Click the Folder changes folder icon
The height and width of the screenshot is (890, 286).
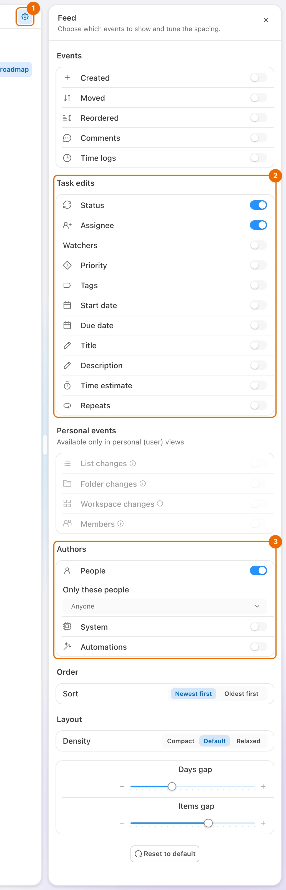pos(67,483)
